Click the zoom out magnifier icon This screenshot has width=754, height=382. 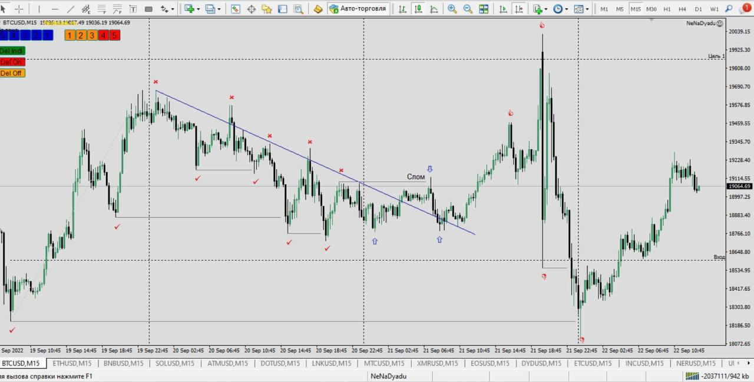[468, 9]
